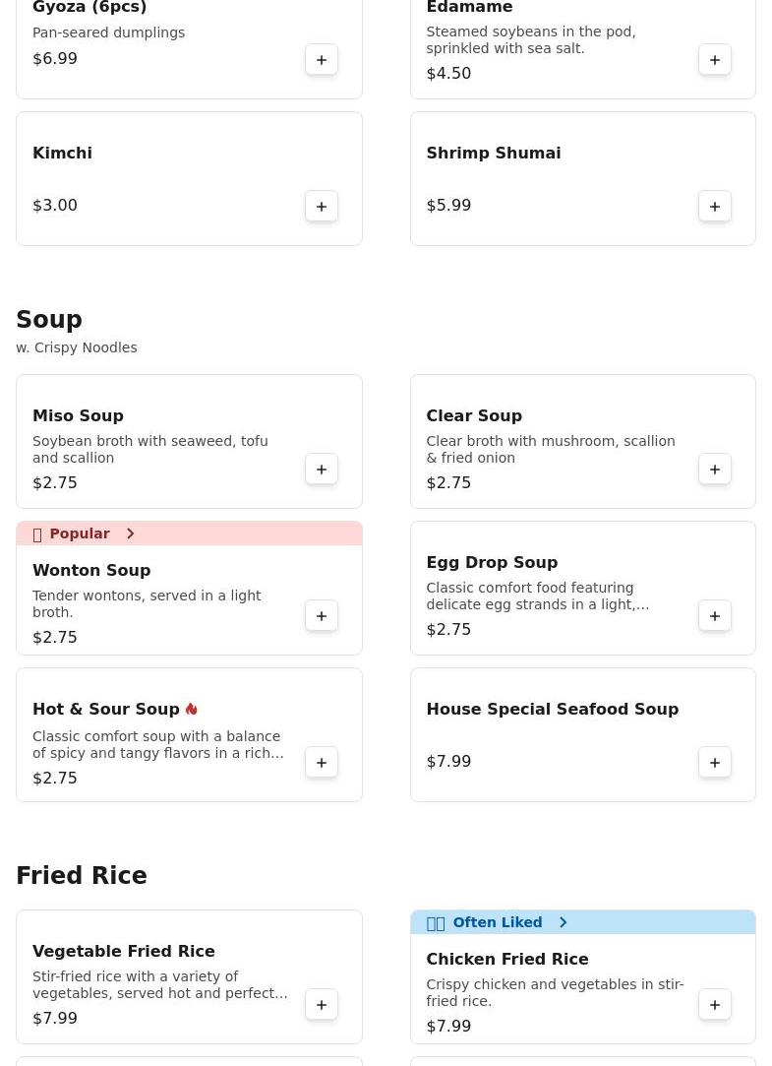
Task: Open Hot & Sour Soup item details
Action: (x=106, y=710)
